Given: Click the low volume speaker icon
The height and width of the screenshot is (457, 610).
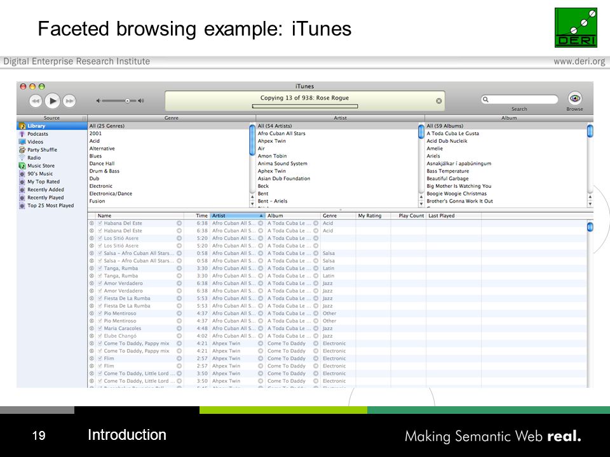Looking at the screenshot, I should pos(98,101).
